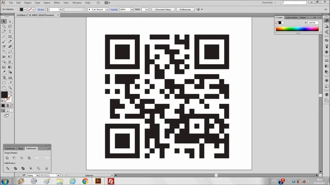Select the Gradient tool
The image size is (330, 185).
(x=10, y=67)
